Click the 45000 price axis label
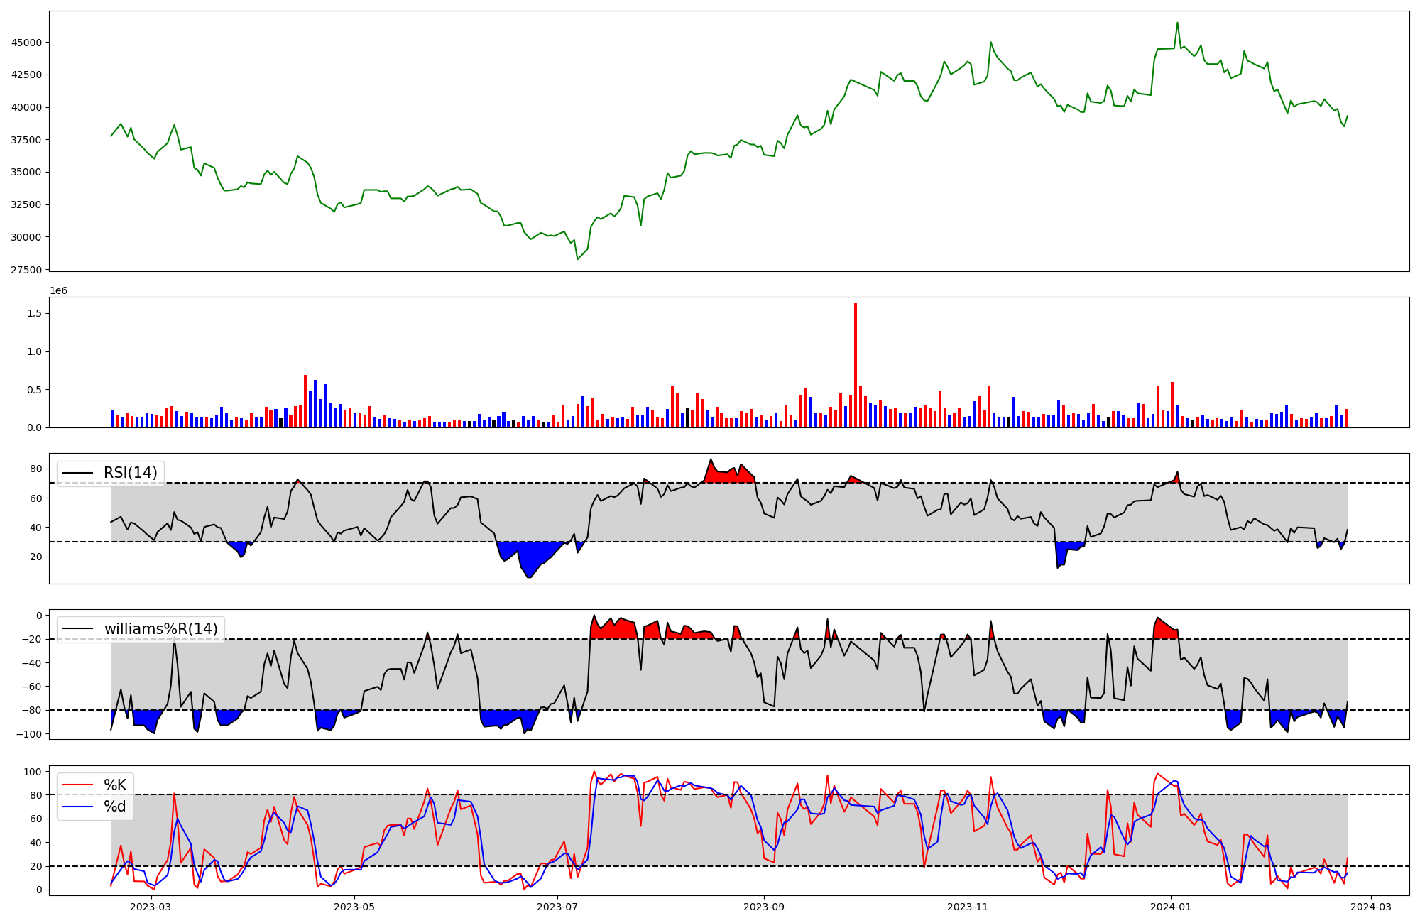The image size is (1420, 923). (27, 43)
